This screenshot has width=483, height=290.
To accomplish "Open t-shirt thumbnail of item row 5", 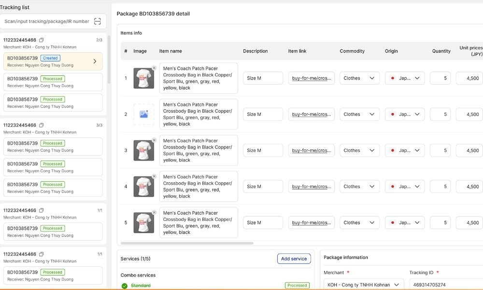I will coord(143,222).
